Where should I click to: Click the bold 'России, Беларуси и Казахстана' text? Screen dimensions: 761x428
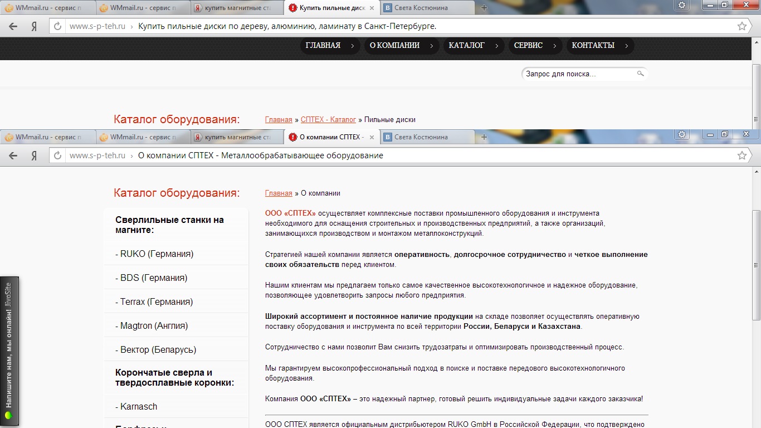pos(522,327)
